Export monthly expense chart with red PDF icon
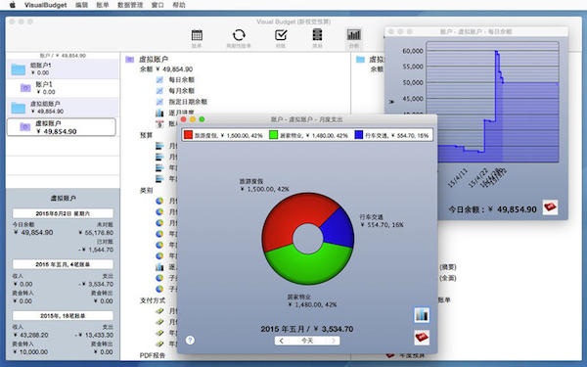The width and height of the screenshot is (587, 367). [422, 337]
